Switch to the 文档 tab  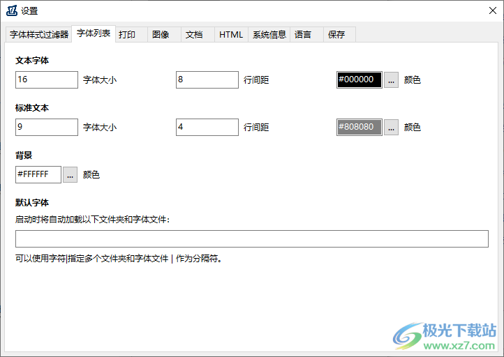tap(198, 34)
